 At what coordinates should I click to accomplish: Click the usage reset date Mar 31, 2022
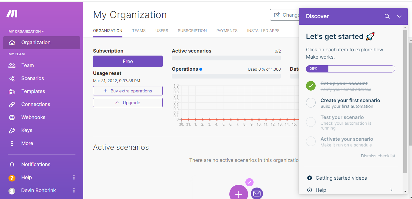pos(117,81)
